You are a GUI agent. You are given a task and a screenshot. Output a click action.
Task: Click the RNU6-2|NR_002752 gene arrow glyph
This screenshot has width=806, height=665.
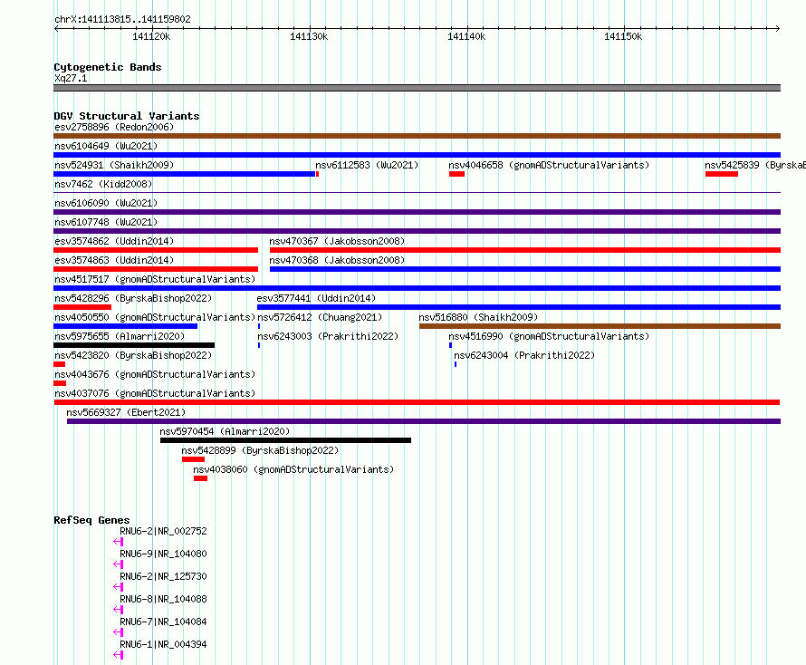click(119, 542)
